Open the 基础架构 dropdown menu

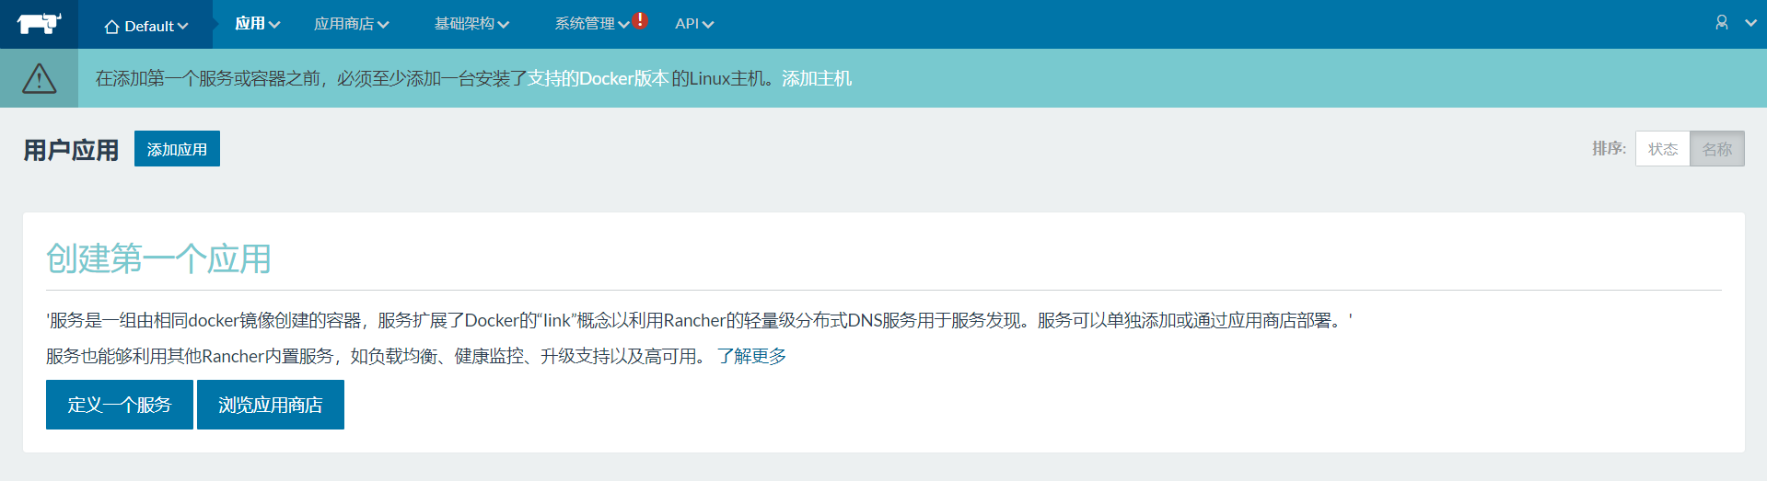[471, 24]
